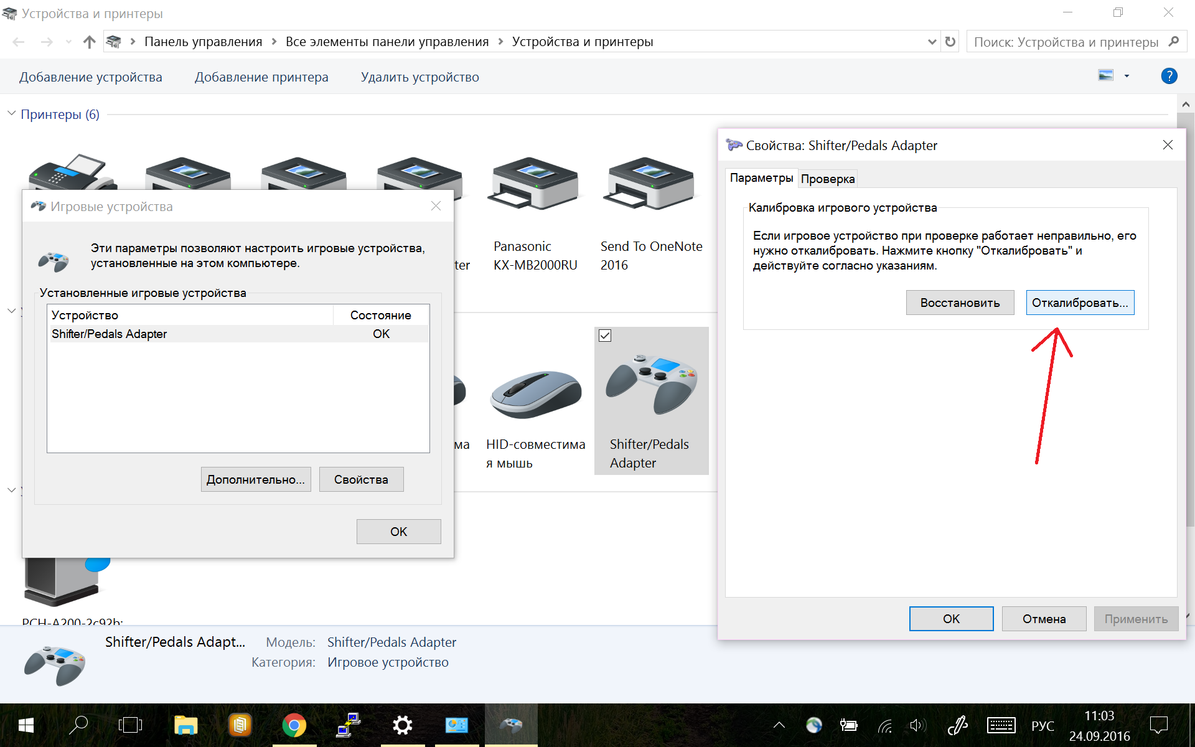
Task: Open the view options dropdown arrow
Action: pos(1127,76)
